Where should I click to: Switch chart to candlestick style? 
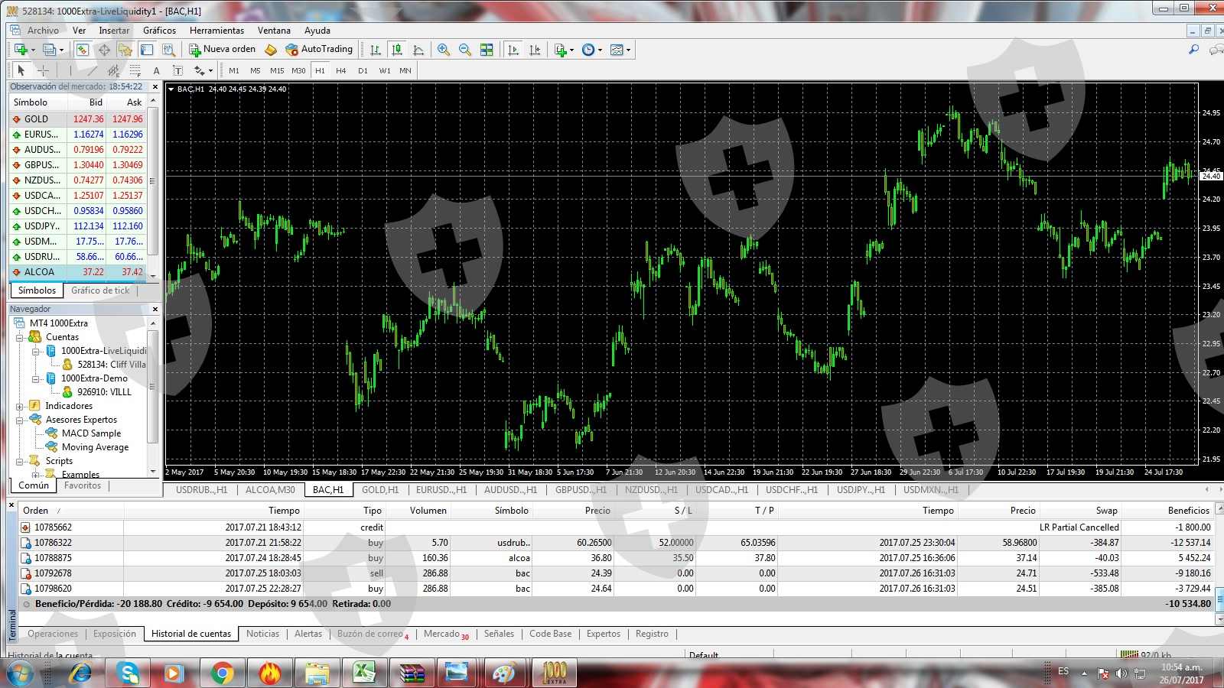coord(397,50)
